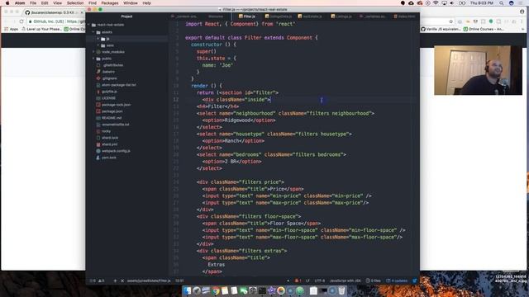Open Online Courses bookmark in Chrome
Image resolution: width=529 pixels, height=297 pixels.
point(484,30)
